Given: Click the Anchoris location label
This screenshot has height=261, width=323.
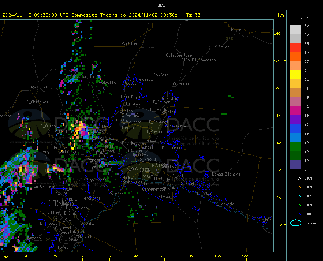Looking at the screenshot, I should pos(92,198).
